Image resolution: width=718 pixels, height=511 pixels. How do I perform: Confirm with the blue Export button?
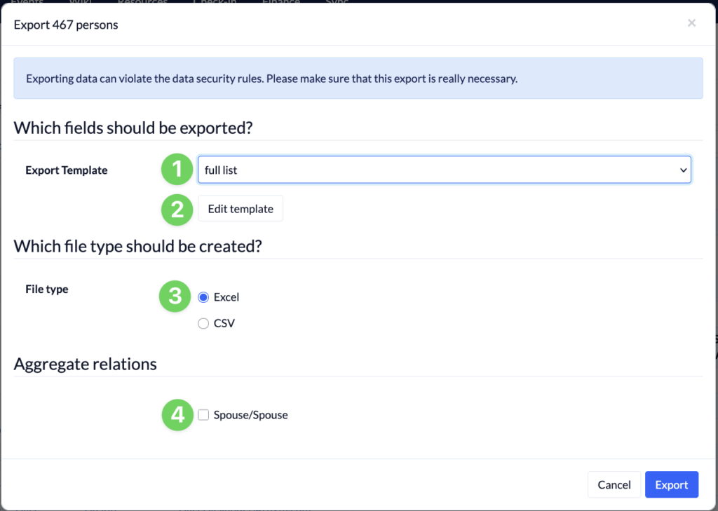tap(671, 484)
